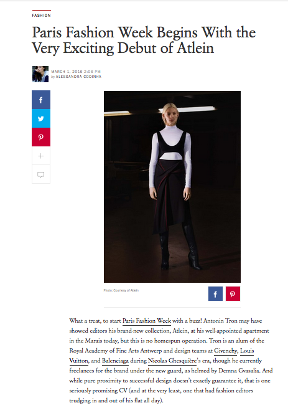This screenshot has width=288, height=408.
Task: Open comments via speech bubble icon
Action: [41, 174]
